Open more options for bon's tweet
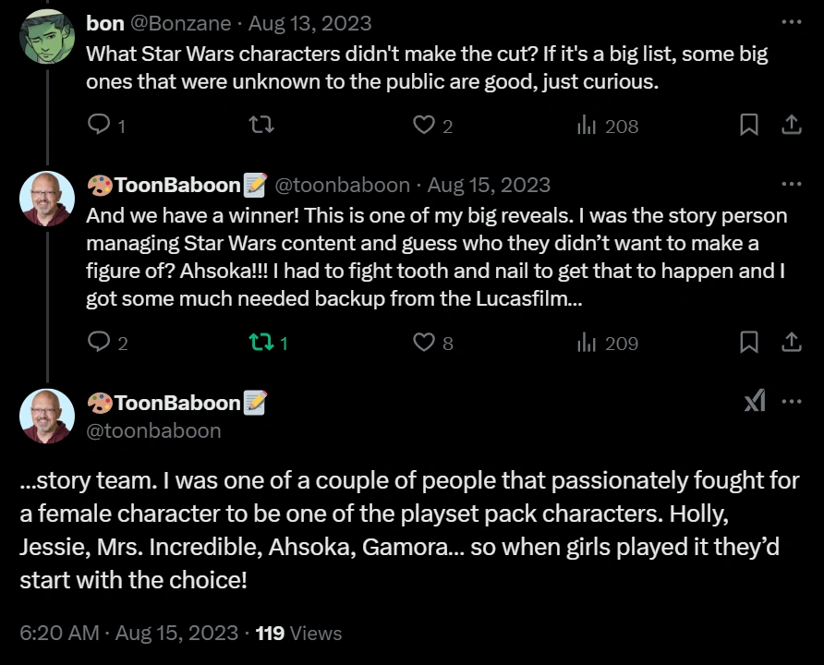824x665 pixels. click(792, 22)
